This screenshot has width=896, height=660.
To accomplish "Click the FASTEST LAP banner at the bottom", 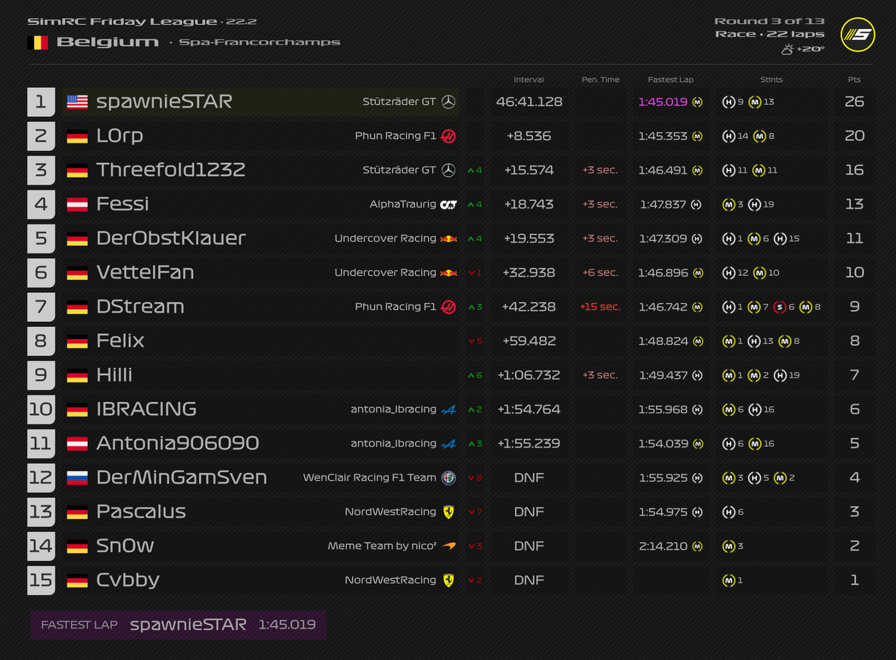I will [178, 625].
